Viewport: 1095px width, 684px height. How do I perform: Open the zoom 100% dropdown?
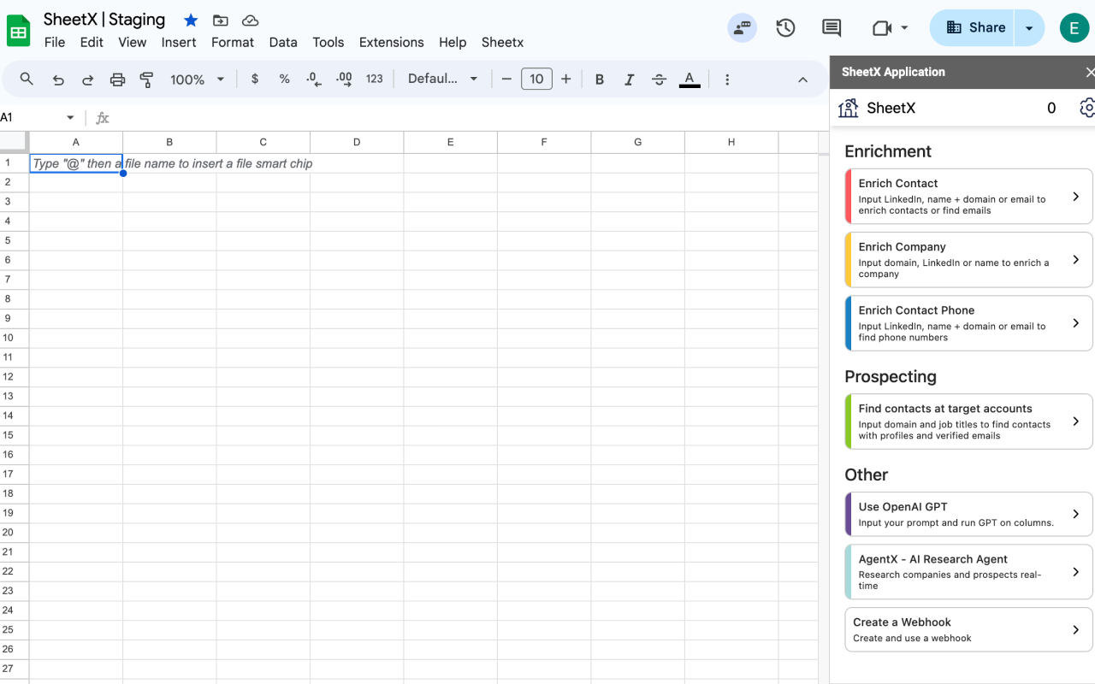(197, 80)
